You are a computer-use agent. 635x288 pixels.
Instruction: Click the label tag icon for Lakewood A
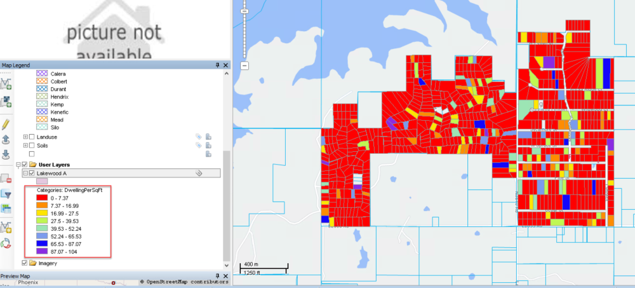point(198,173)
